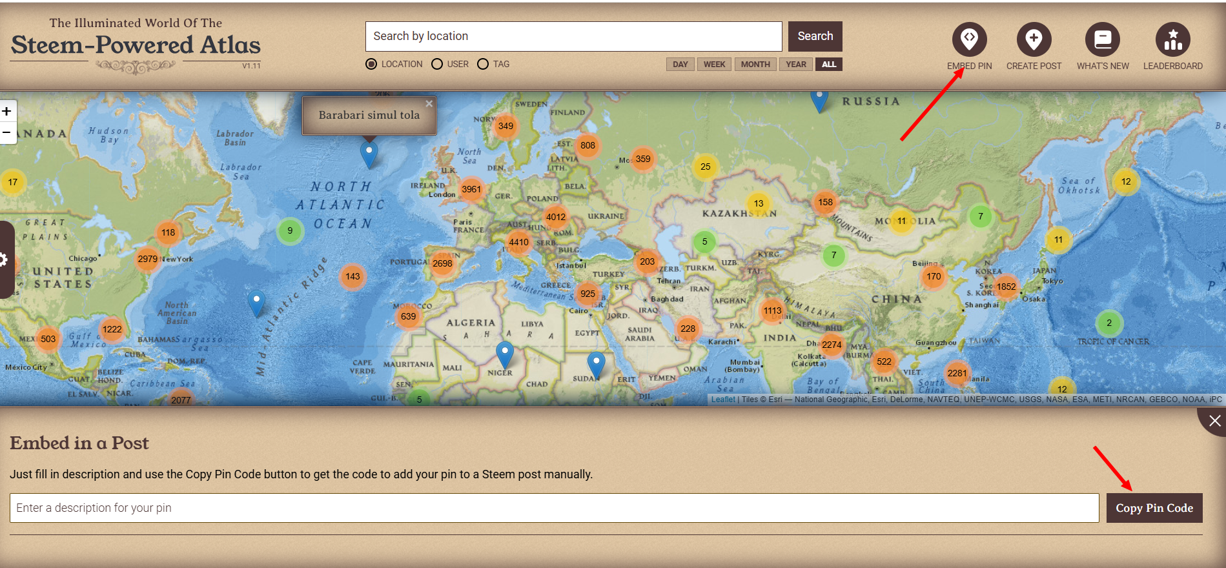This screenshot has width=1226, height=568.
Task: Open the 2274 cluster near Kolkata
Action: pyautogui.click(x=832, y=345)
